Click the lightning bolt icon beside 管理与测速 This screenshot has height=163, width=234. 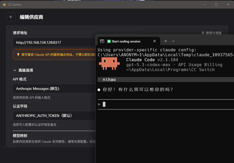pyautogui.click(x=203, y=33)
